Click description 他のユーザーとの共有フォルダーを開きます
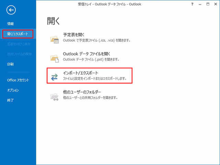 pos(90,98)
